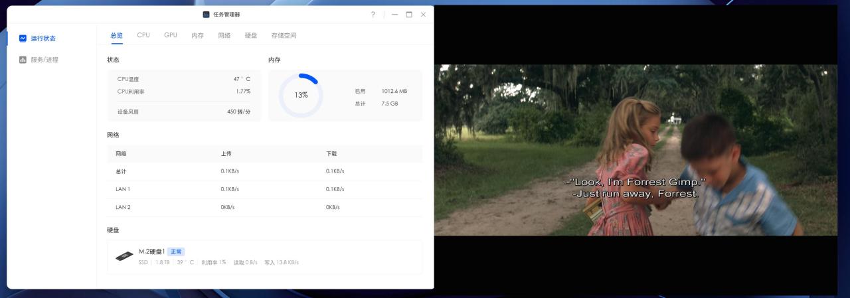Click the 上传 column header
The image size is (850, 298).
[x=226, y=153]
